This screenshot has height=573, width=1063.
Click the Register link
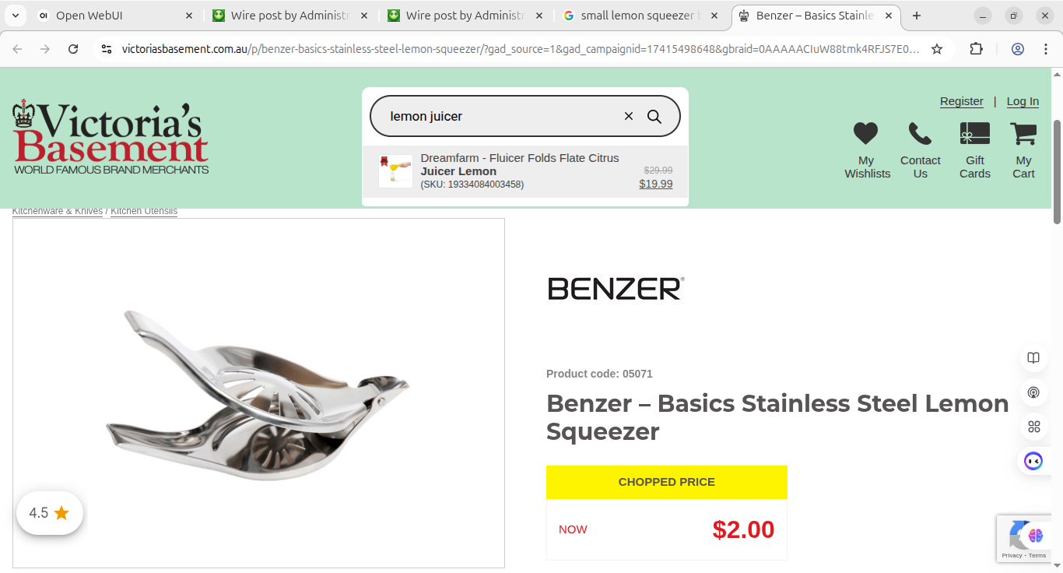coord(961,101)
